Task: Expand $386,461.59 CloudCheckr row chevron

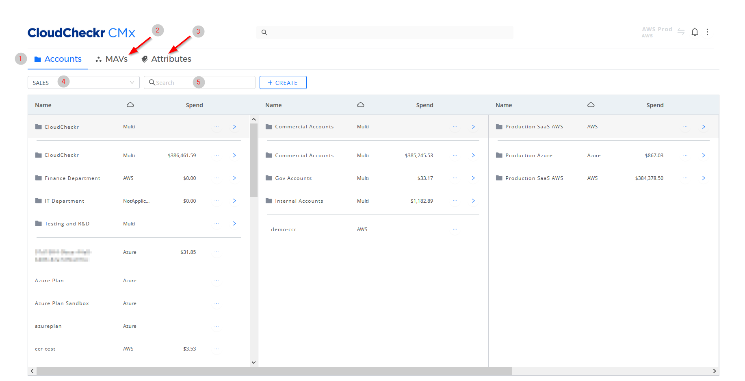Action: click(234, 155)
